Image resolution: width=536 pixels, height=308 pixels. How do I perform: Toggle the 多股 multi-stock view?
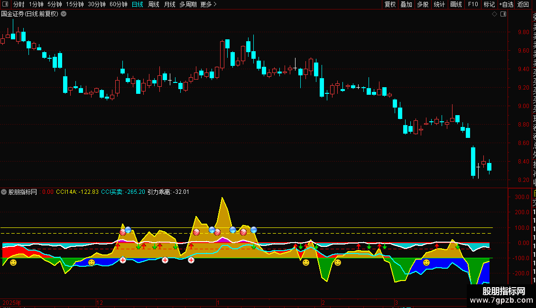pyautogui.click(x=423, y=4)
